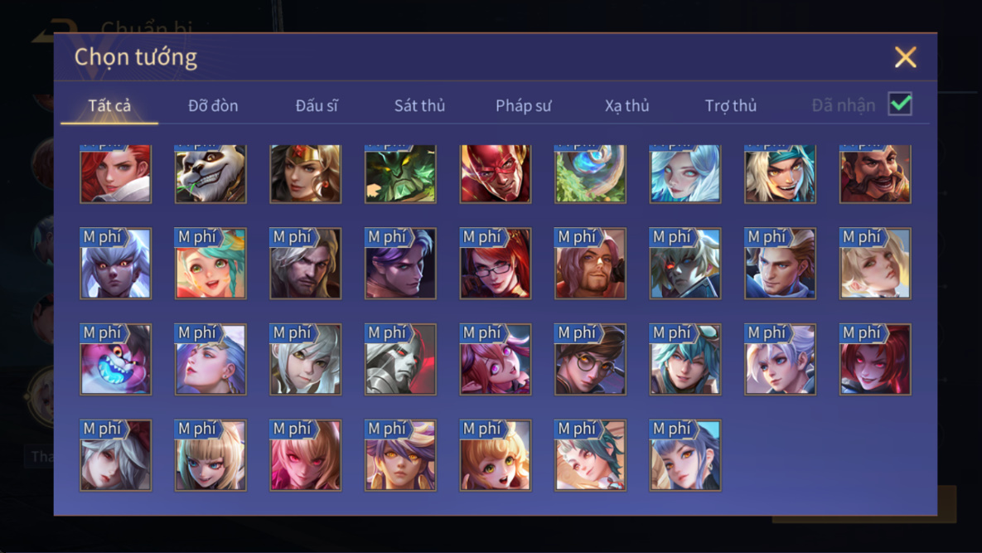This screenshot has height=553, width=982.
Task: Show the Pháp sư hero category
Action: 523,105
